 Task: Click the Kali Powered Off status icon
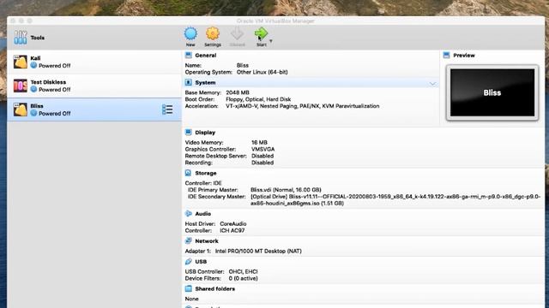click(33, 65)
